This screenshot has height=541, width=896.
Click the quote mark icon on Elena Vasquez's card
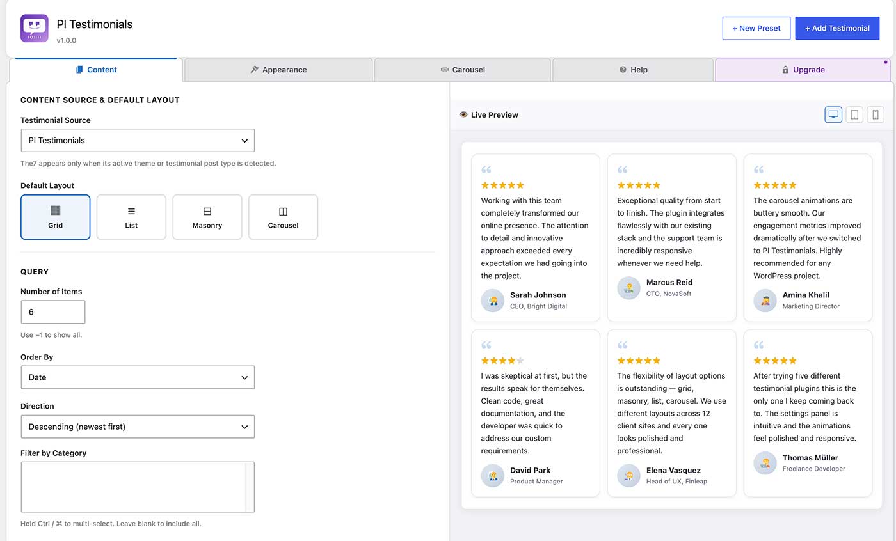point(623,345)
